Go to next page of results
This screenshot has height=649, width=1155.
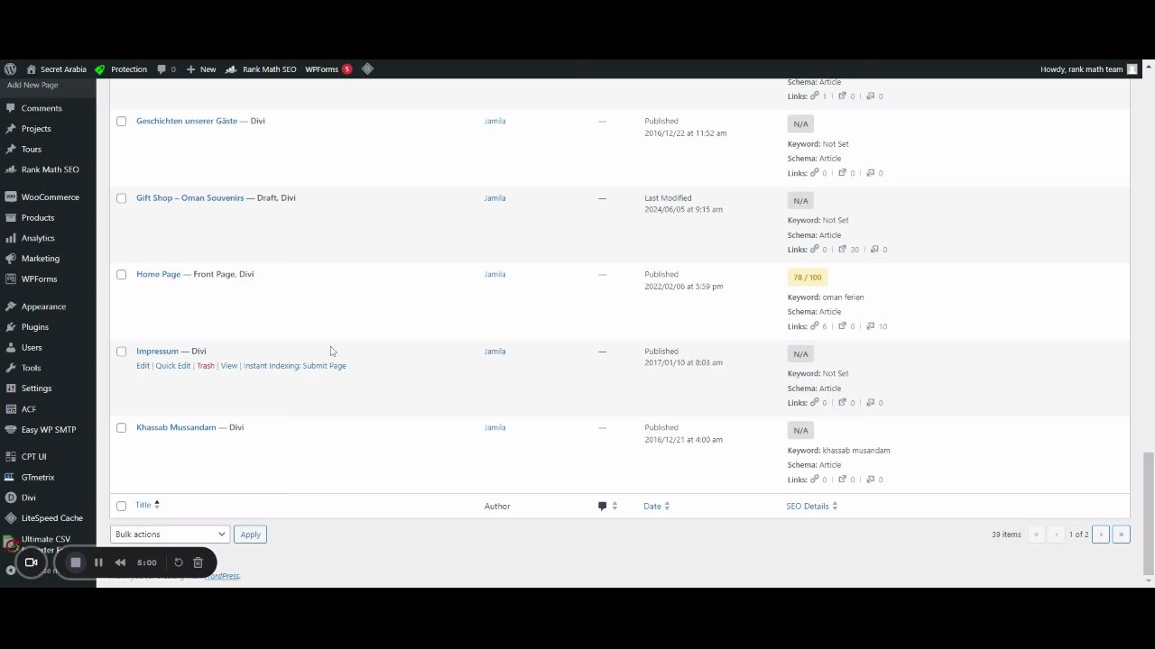coord(1101,535)
